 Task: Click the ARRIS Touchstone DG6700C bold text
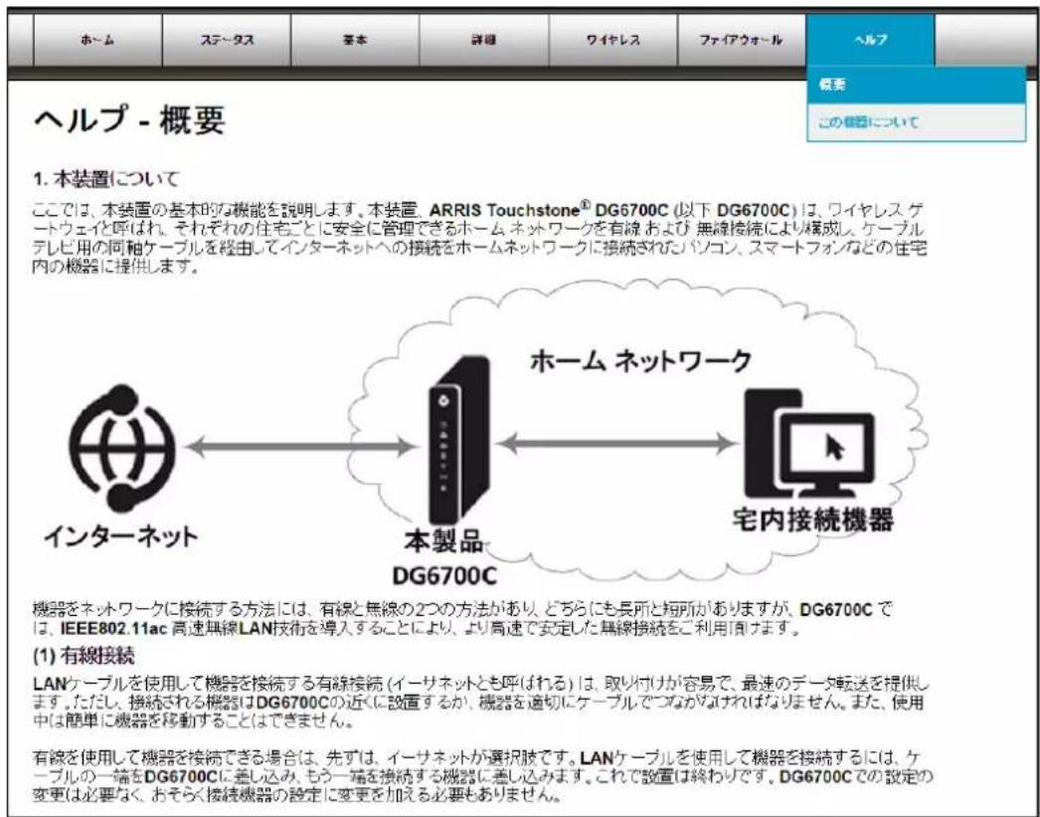coord(548,210)
